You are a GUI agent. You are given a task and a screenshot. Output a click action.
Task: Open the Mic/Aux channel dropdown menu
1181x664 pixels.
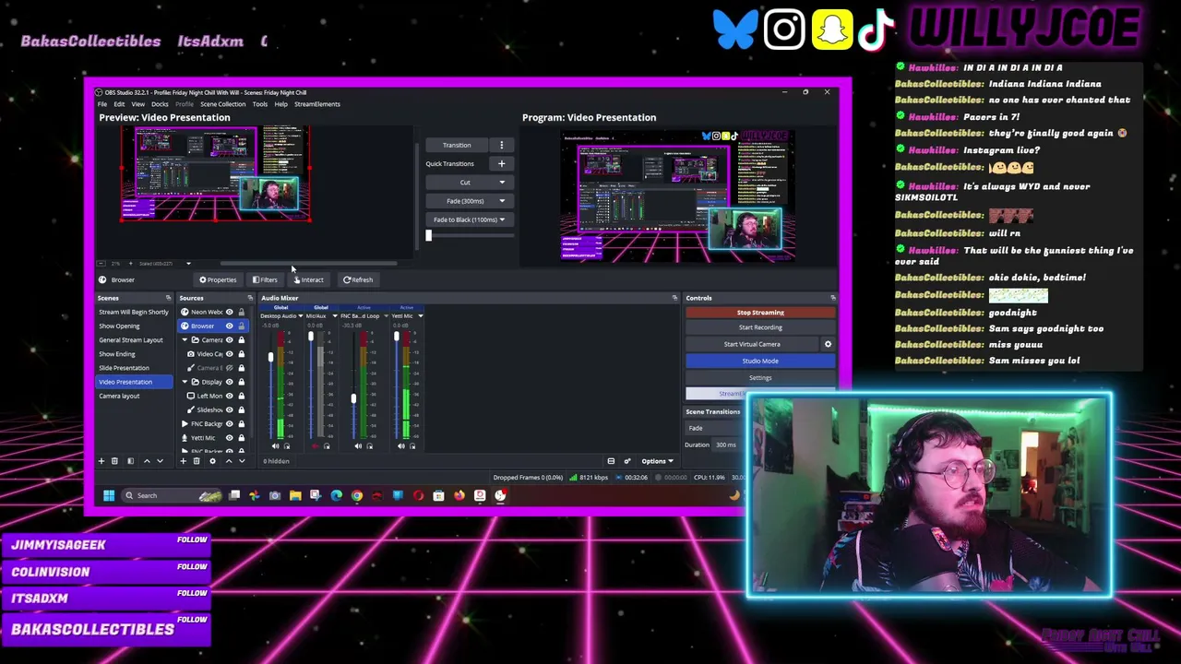tap(335, 316)
